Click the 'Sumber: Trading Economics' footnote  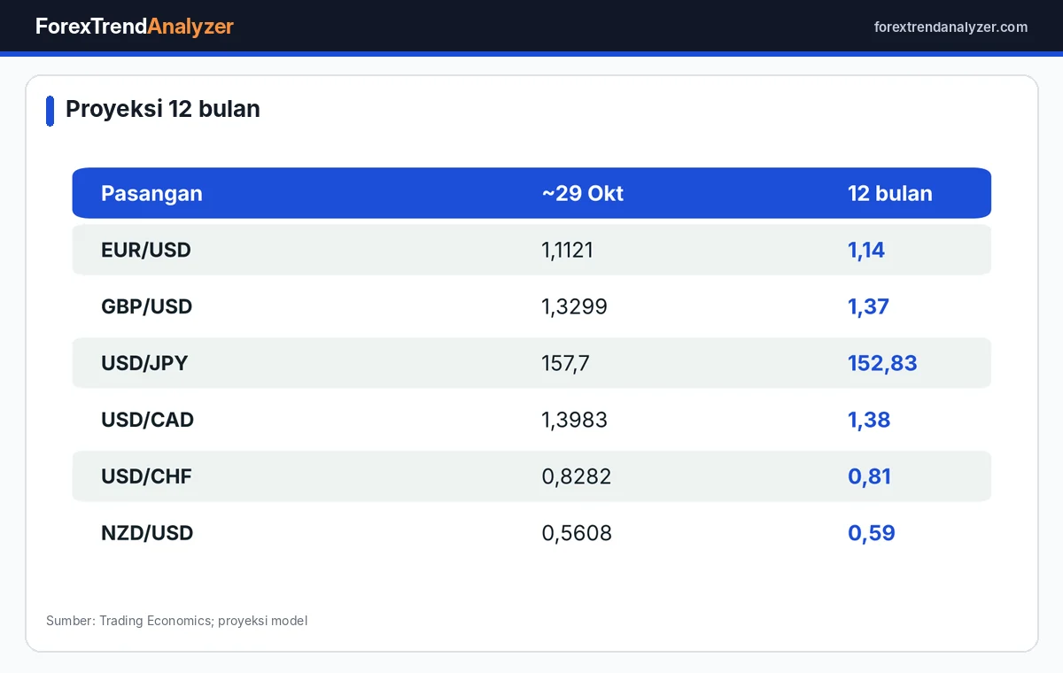[x=177, y=621]
